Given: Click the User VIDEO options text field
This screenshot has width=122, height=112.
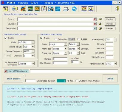Looking at the screenshot, I should click(74, 71).
